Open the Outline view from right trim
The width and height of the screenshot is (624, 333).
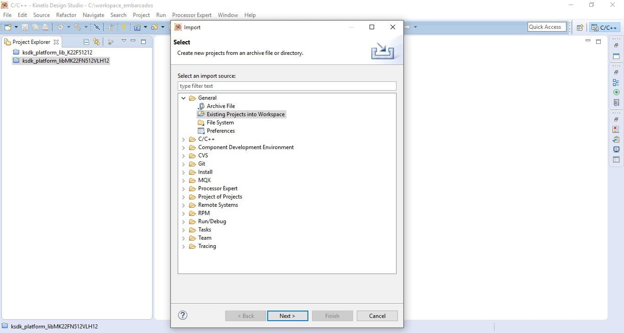(616, 83)
